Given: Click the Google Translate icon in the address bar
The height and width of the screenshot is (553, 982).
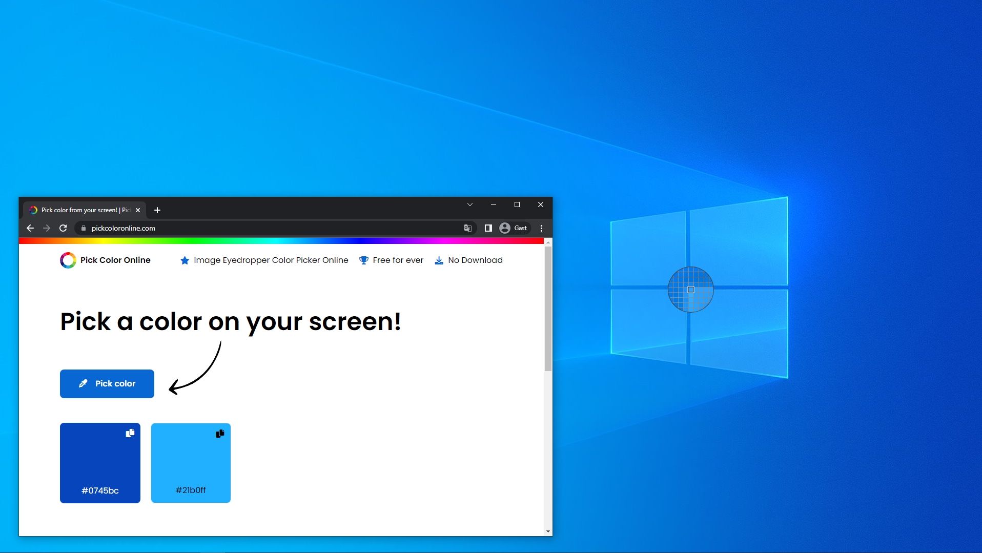Looking at the screenshot, I should coord(467,228).
